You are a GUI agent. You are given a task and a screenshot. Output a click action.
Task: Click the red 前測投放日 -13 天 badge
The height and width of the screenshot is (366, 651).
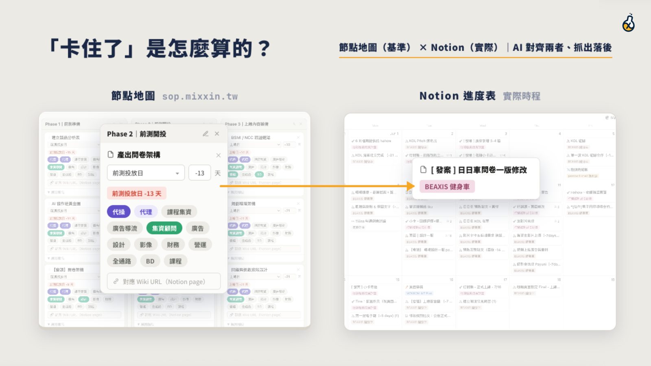click(137, 194)
